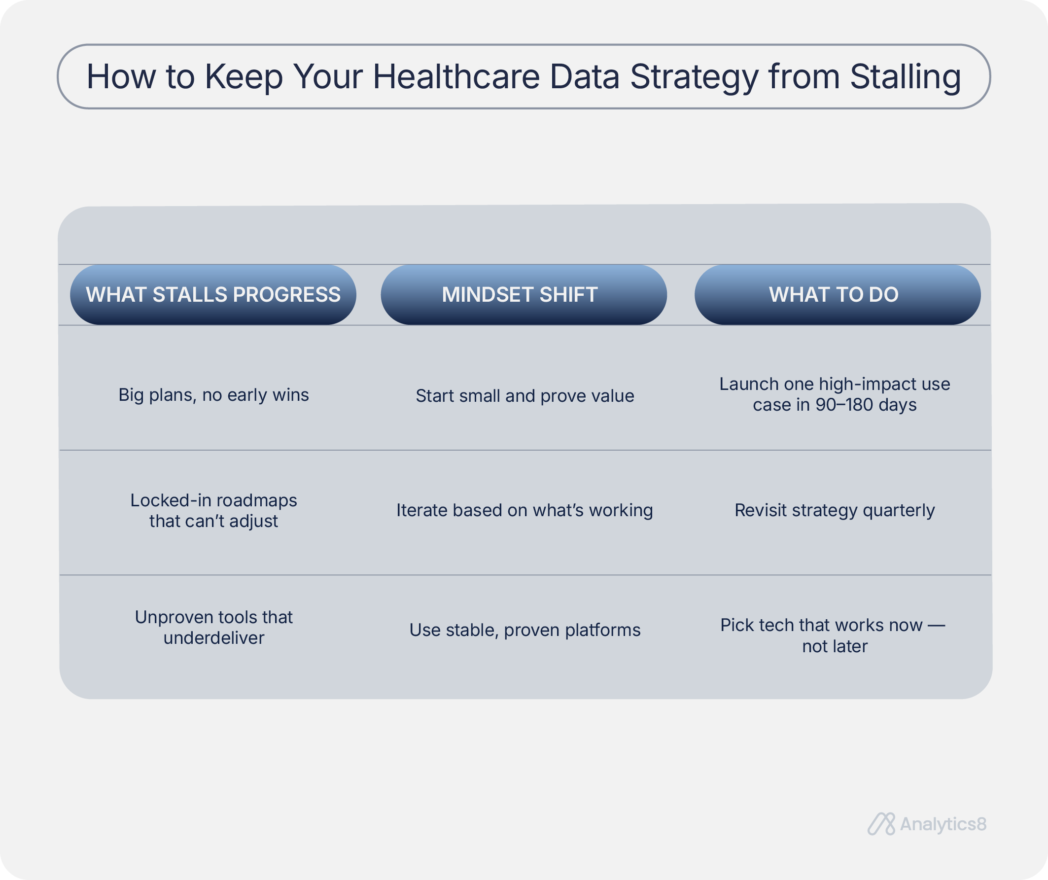Click the Analytics8 brand name text
The width and height of the screenshot is (1048, 880).
(943, 824)
